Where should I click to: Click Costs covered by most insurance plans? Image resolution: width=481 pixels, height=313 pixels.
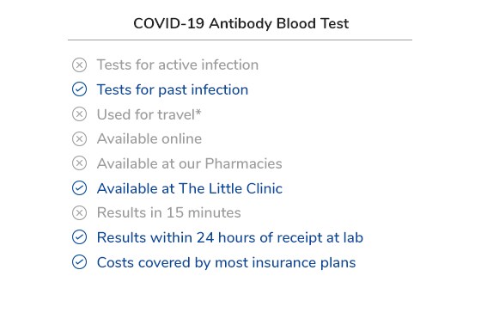[227, 262]
